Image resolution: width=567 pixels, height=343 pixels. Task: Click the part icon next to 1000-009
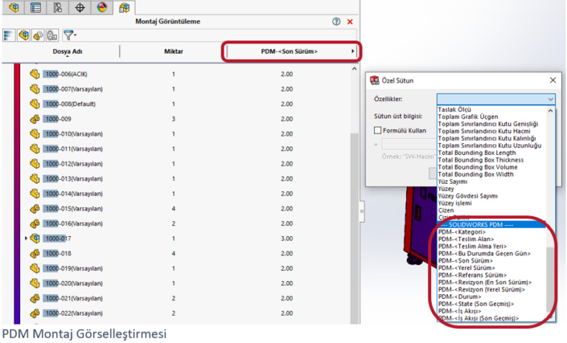tap(34, 119)
